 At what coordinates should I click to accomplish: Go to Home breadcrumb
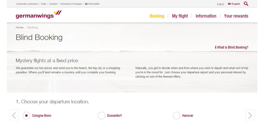tap(20, 27)
